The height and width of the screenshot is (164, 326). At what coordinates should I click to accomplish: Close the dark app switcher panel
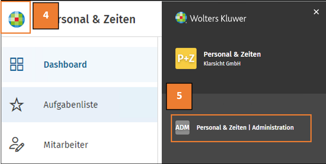point(316,12)
